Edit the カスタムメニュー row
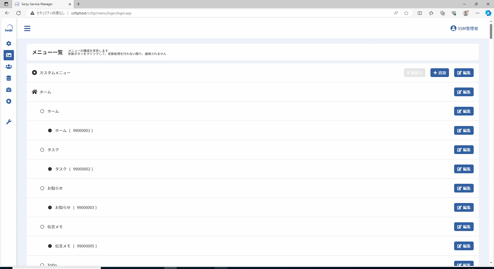 [x=464, y=73]
